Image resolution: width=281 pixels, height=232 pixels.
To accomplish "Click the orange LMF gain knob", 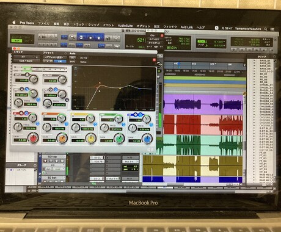I will (x=62, y=139).
